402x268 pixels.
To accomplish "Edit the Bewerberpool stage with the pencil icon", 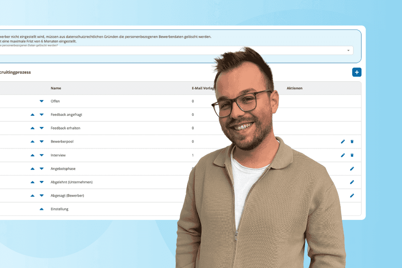I will (343, 141).
